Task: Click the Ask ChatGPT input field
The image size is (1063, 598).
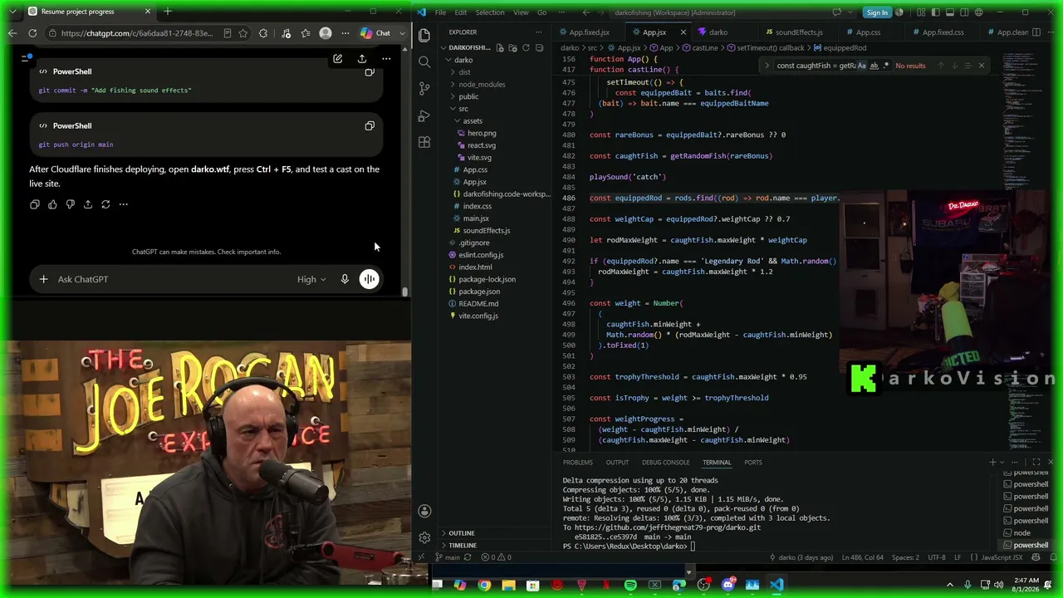Action: pos(174,279)
